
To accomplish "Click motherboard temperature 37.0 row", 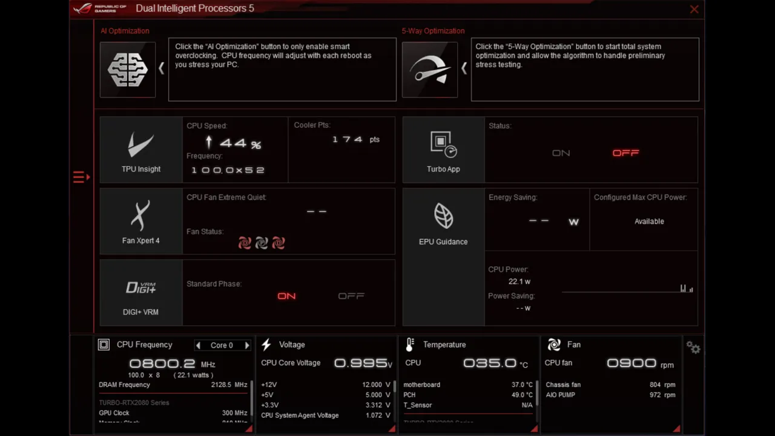I will pyautogui.click(x=468, y=385).
